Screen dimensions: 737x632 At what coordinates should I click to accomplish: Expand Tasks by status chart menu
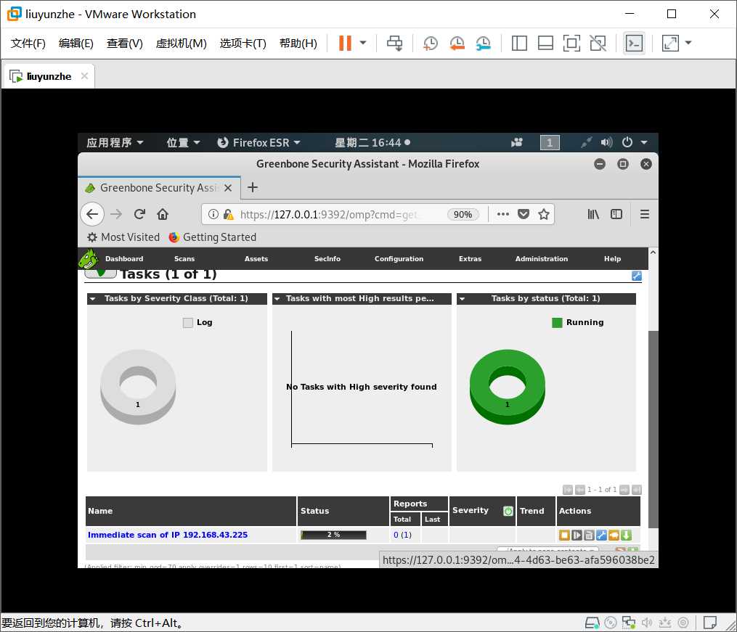point(462,299)
